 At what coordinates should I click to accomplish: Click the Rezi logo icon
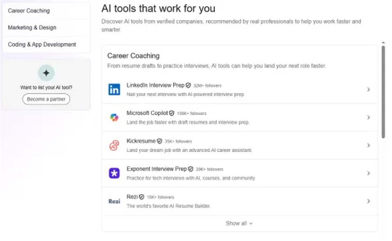point(114,201)
